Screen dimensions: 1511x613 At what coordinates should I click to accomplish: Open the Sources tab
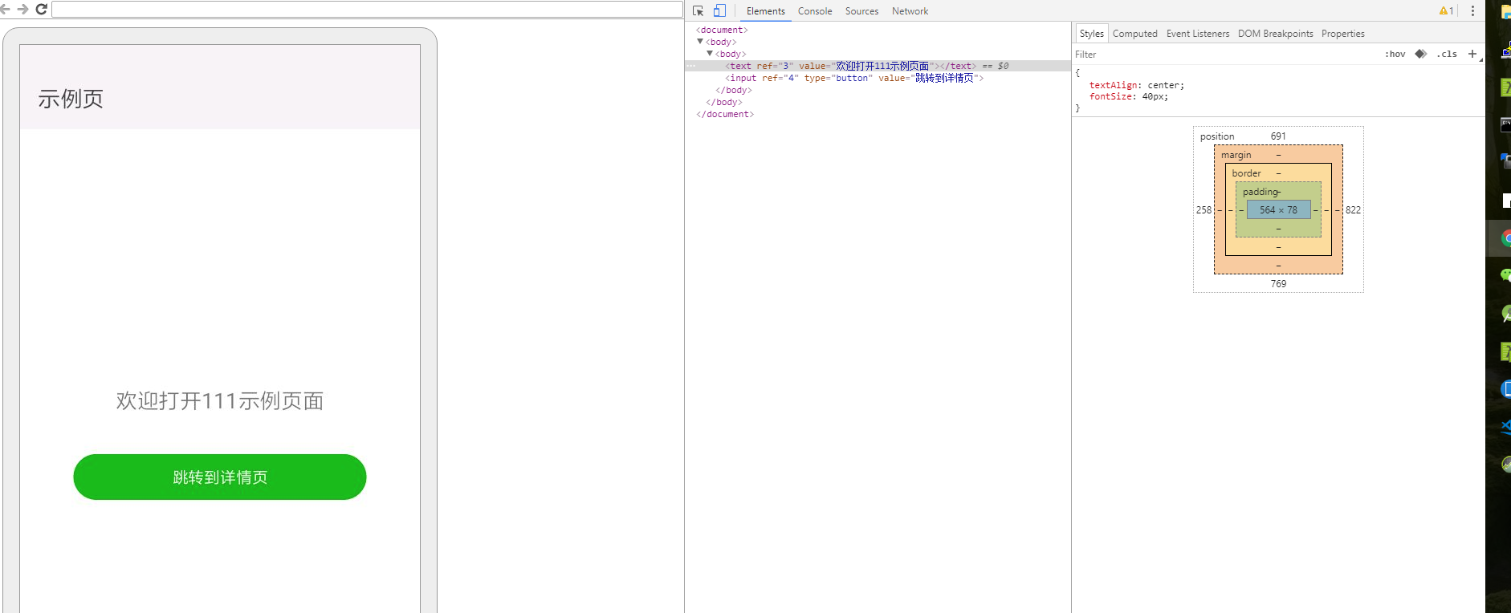(x=861, y=11)
